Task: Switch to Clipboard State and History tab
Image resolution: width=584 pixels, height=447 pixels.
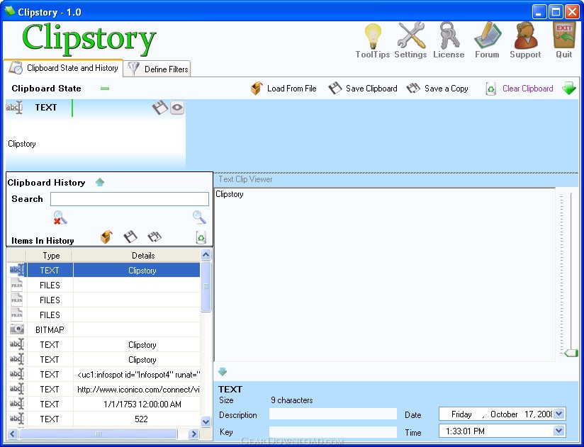Action: [x=63, y=68]
